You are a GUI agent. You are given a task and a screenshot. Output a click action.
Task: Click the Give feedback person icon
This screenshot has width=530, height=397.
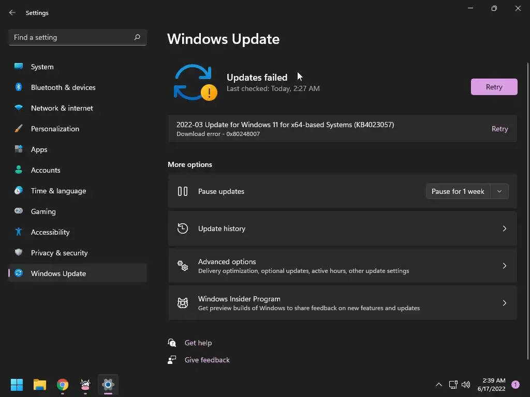(x=172, y=360)
